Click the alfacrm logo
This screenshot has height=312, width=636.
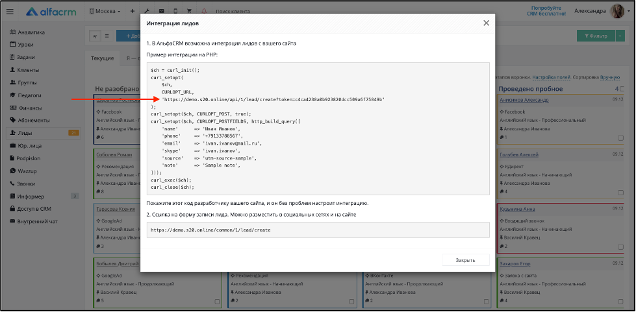(51, 12)
